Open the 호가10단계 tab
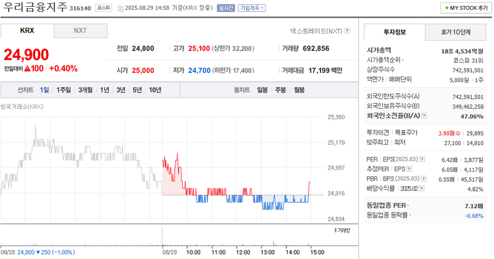 click(x=456, y=32)
